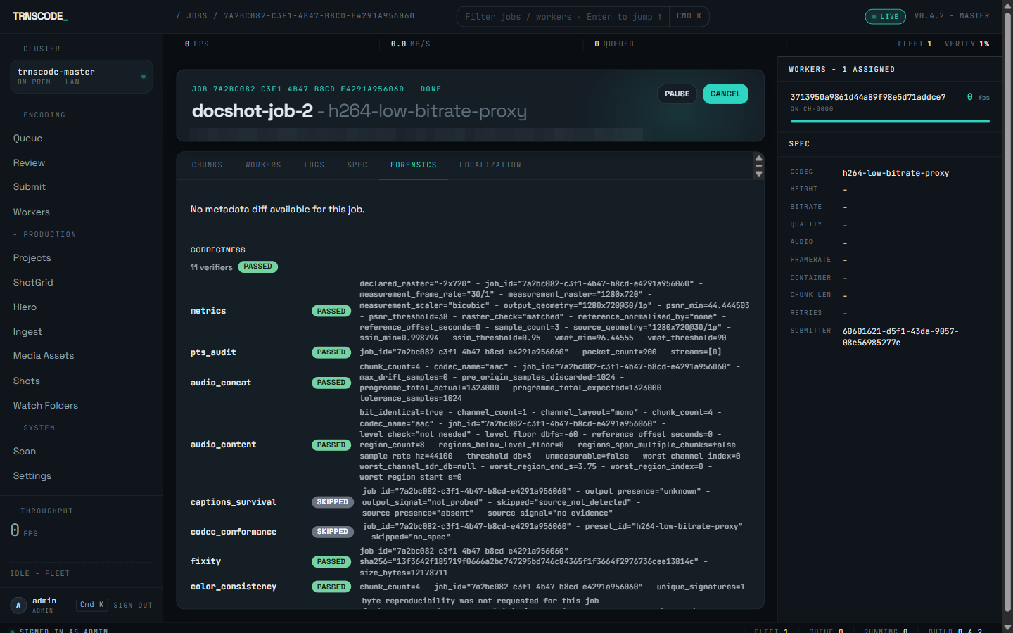Click the CMD K shortcut badge in the search bar
Viewport: 1013px width, 633px height.
(x=689, y=16)
